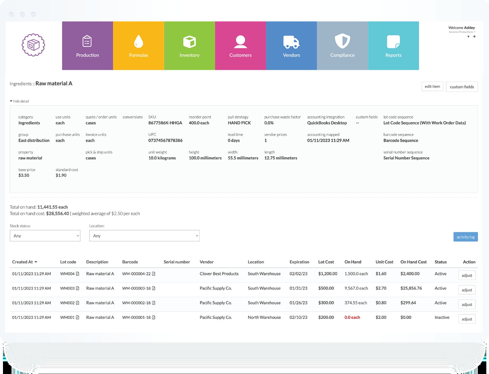Click the app logo icon
The height and width of the screenshot is (374, 489).
coord(33,45)
